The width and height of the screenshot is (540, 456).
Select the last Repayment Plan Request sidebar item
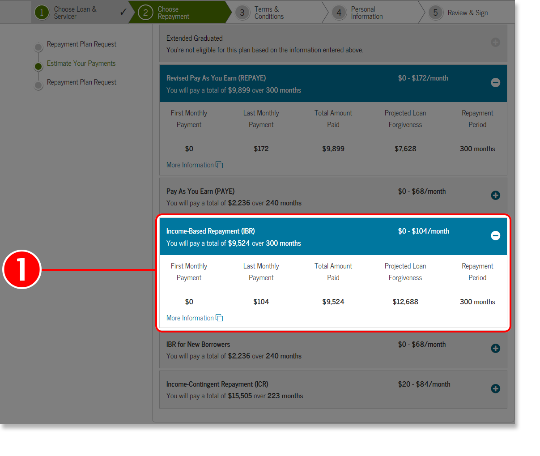81,82
